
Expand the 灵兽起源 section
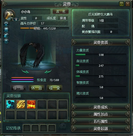point(101,129)
